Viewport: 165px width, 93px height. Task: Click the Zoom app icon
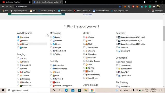click(54, 37)
